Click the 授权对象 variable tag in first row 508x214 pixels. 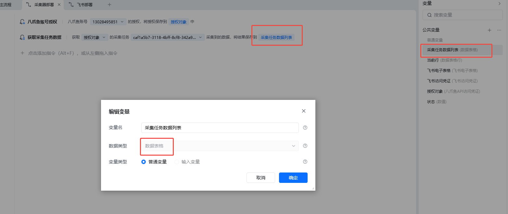tap(179, 22)
